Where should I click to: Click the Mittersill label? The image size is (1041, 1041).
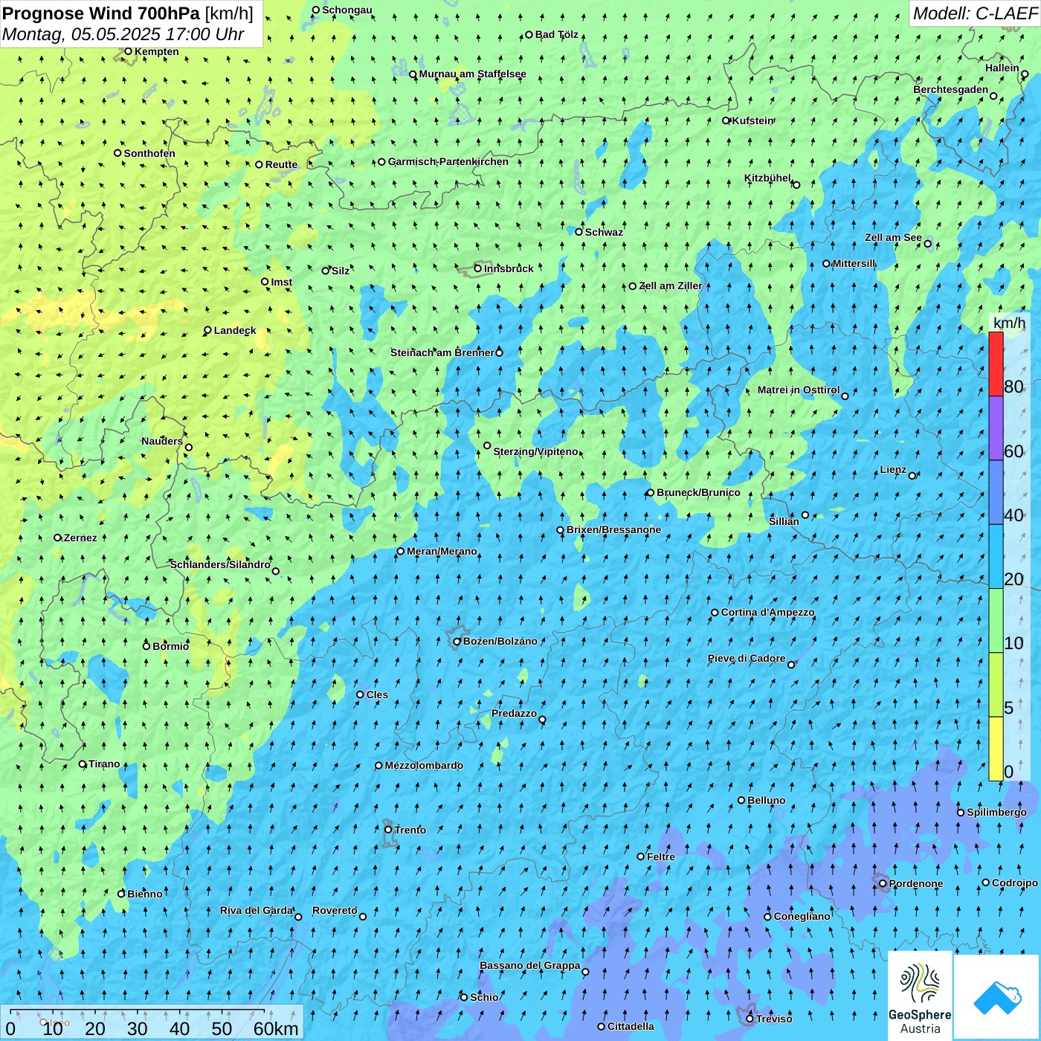tap(854, 263)
